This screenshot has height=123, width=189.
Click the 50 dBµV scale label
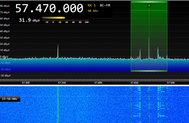tap(5, 25)
